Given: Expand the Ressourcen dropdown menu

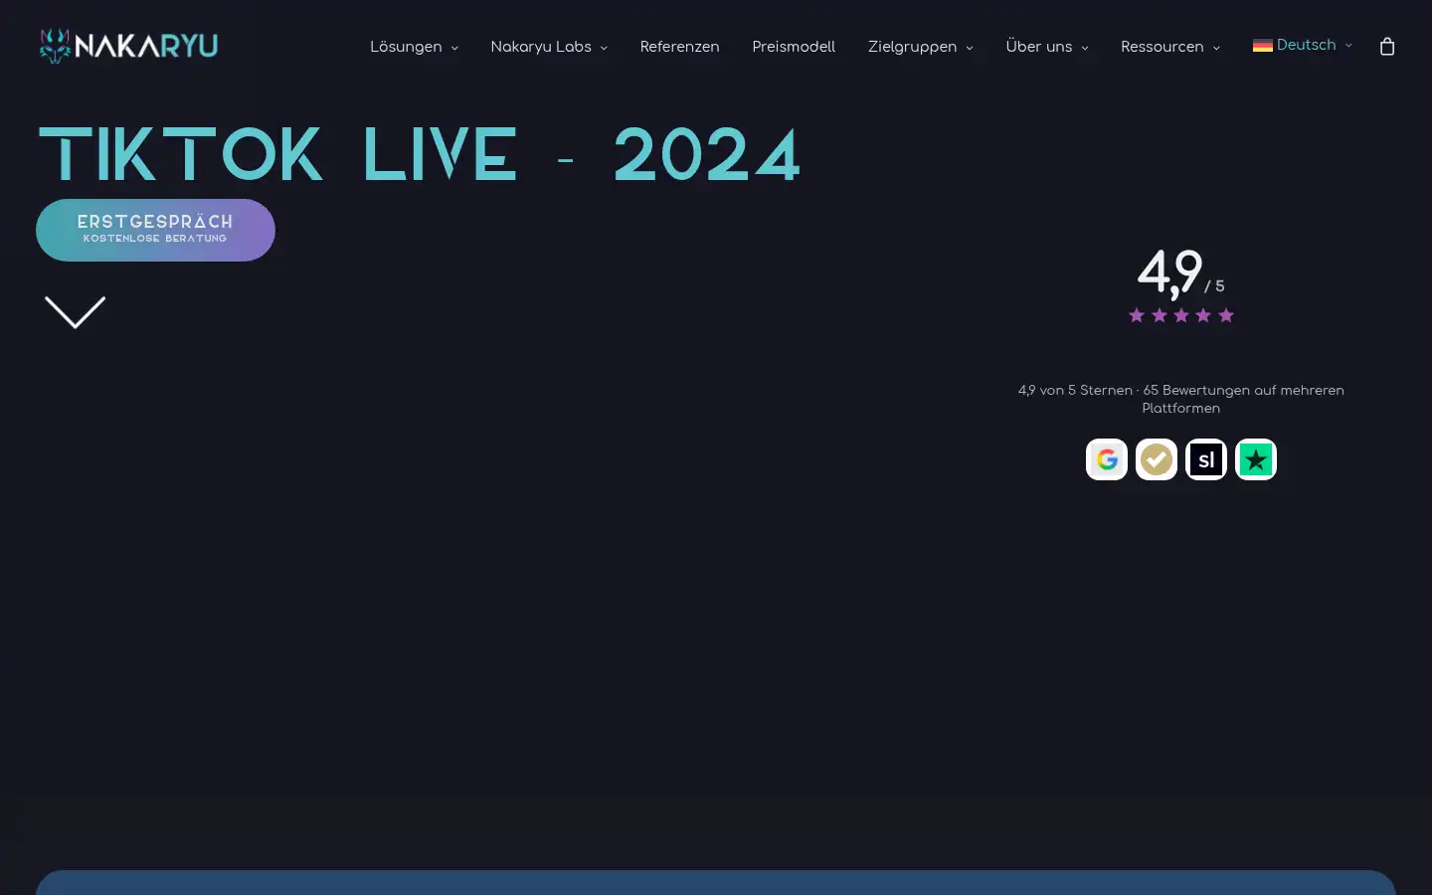Looking at the screenshot, I should point(1169,47).
